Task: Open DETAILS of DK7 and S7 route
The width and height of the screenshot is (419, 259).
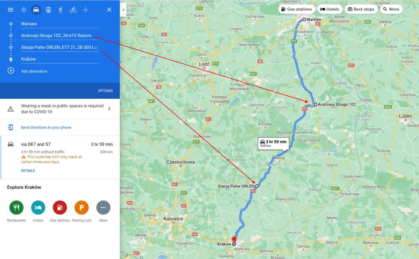Action: coord(28,171)
